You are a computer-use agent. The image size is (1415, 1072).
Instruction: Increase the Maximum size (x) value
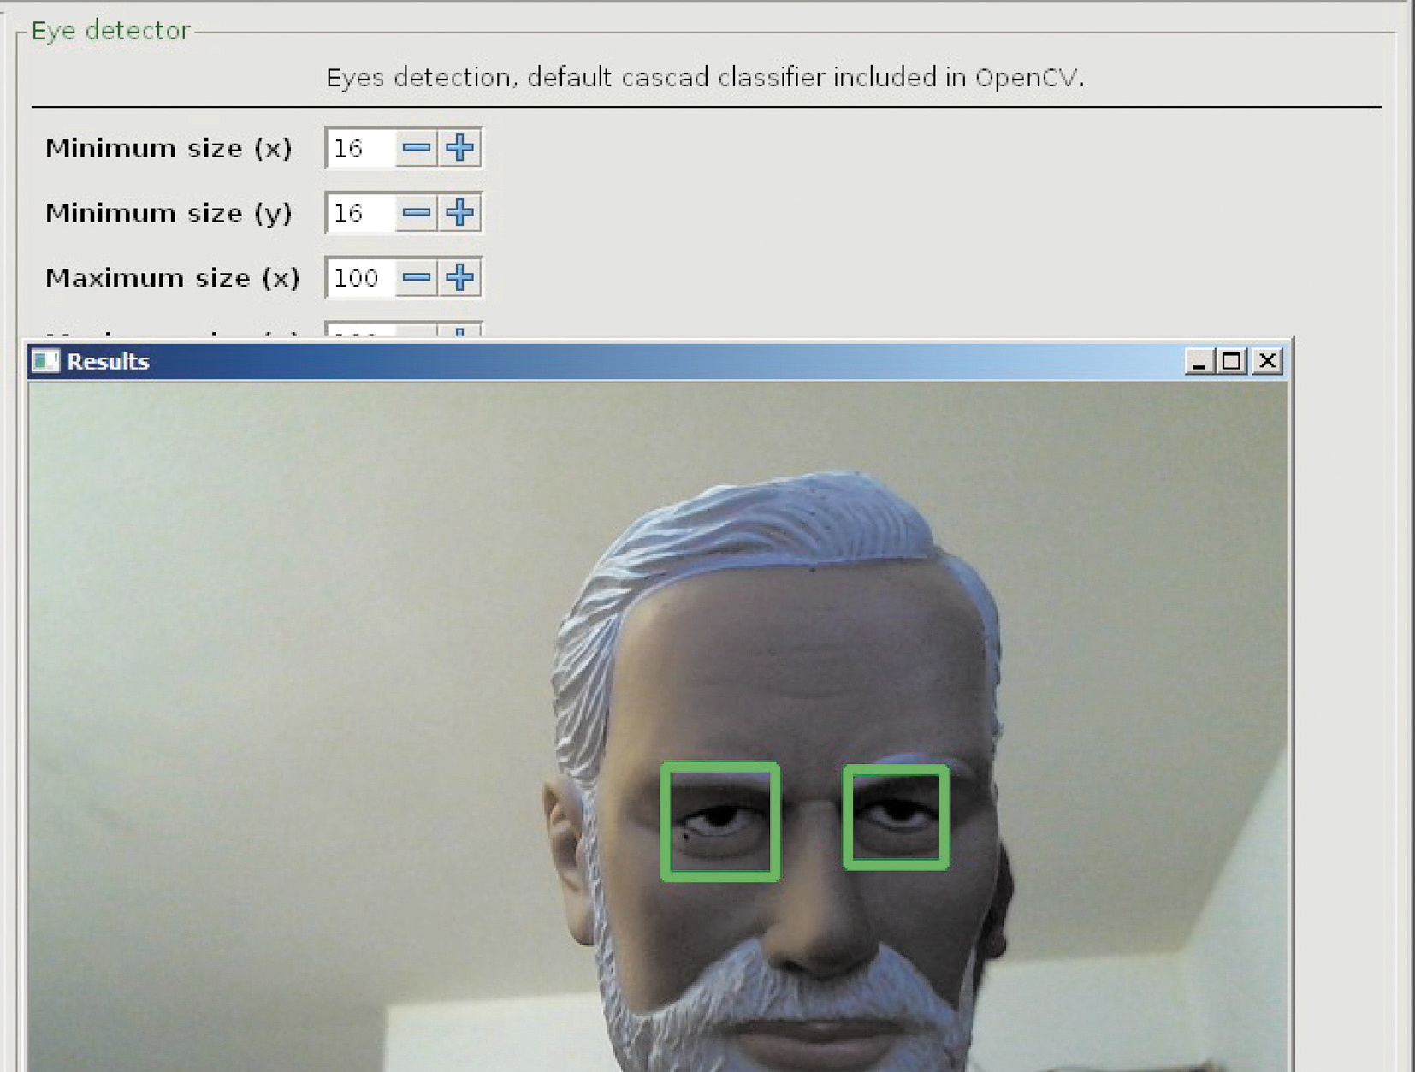[460, 278]
